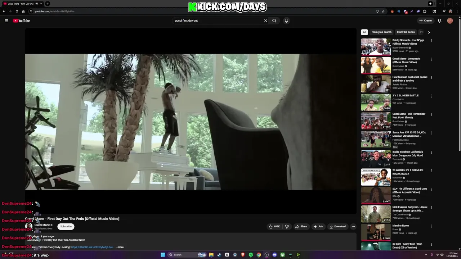Open OBS Studio from the taskbar

point(267,255)
